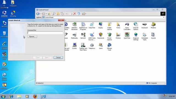This screenshot has height=99, width=176.
Task: Open Printers folder icon
Action: [x=118, y=36]
